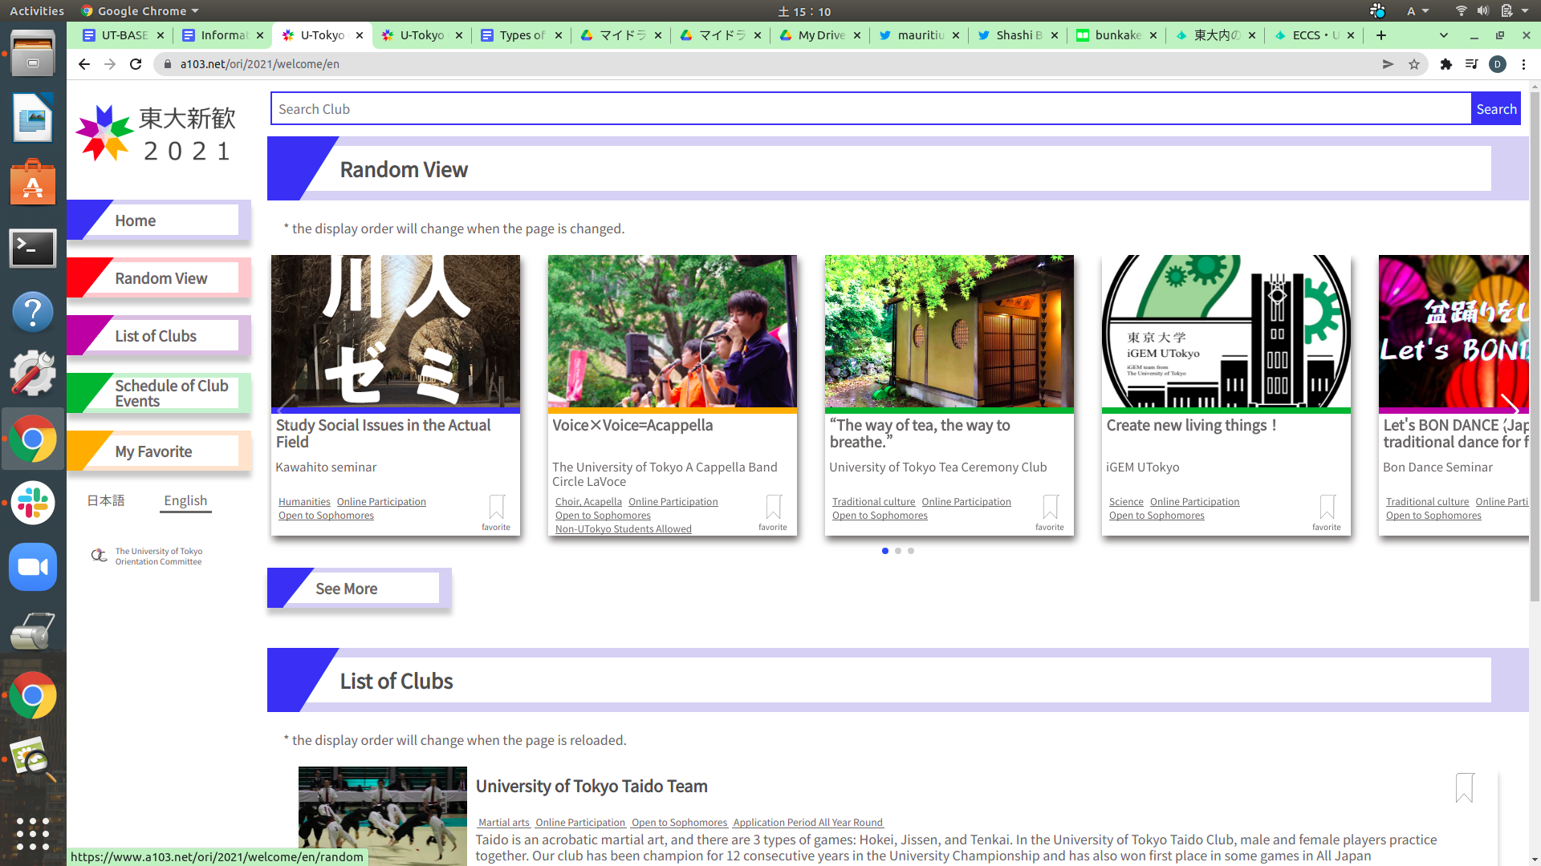Open the Help icon in the dock
This screenshot has width=1541, height=866.
33,311
